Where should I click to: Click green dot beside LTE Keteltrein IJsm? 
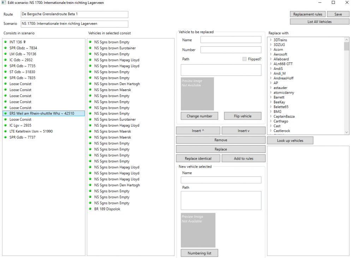coord(6,131)
